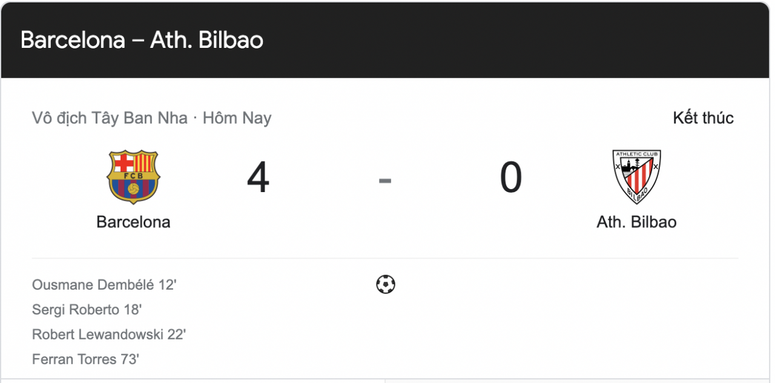This screenshot has width=775, height=383.
Task: Click Ath. Bilbao's score of 0
Action: point(511,178)
